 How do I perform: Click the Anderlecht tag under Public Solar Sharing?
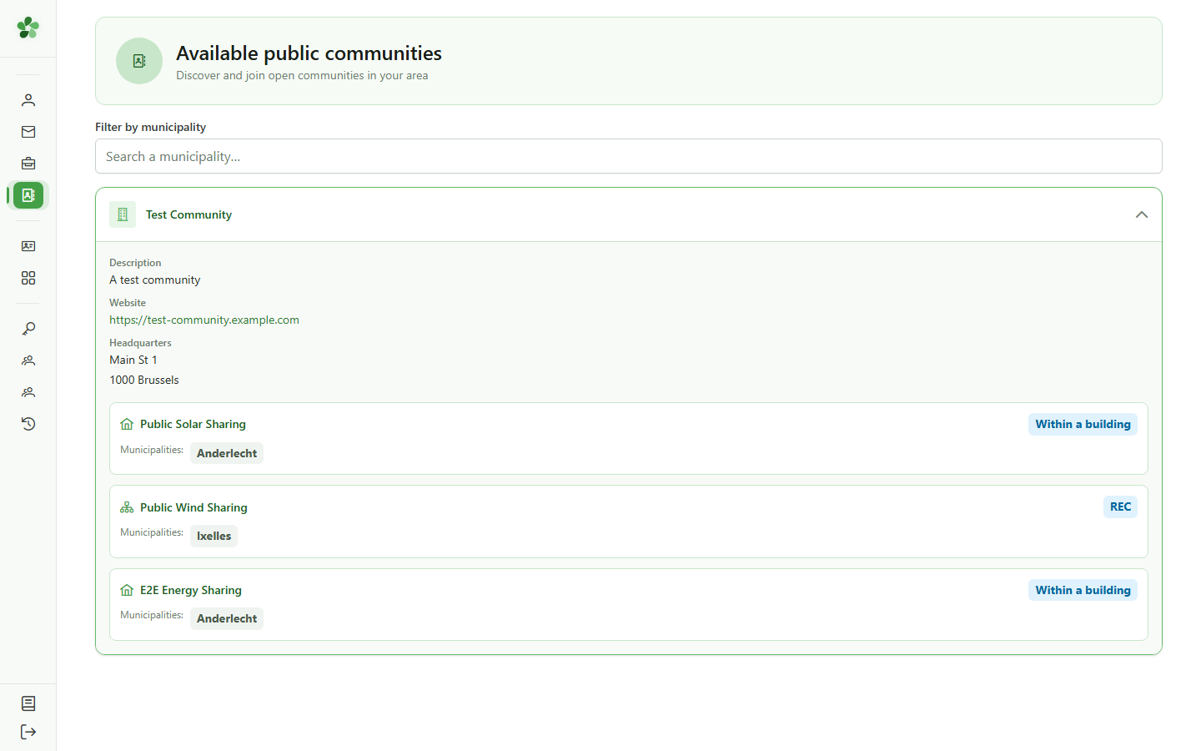coord(227,453)
